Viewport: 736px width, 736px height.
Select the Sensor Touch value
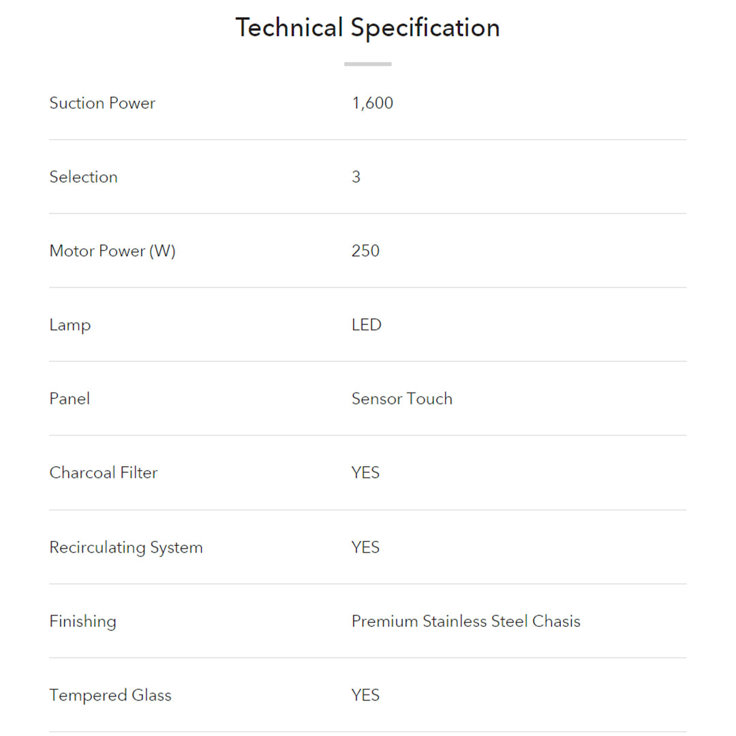click(401, 399)
